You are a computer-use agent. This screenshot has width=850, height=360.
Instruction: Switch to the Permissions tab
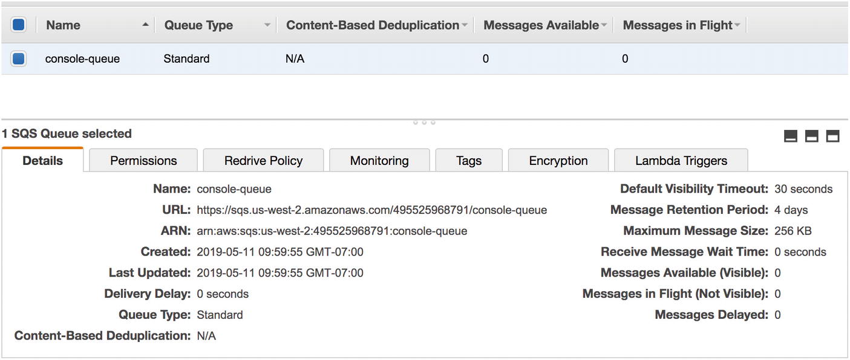tap(143, 160)
